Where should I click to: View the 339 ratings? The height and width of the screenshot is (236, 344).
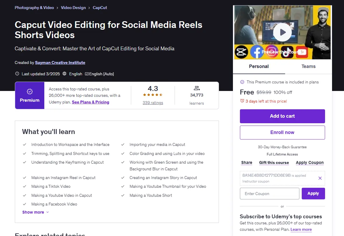click(x=153, y=103)
